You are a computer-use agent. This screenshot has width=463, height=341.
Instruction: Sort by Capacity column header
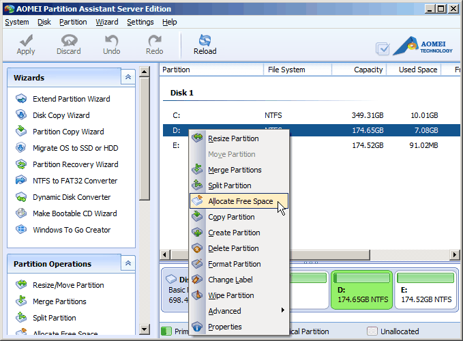359,70
